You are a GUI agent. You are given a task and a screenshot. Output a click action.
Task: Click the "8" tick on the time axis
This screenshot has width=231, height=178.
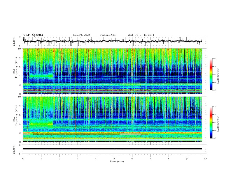169,159
